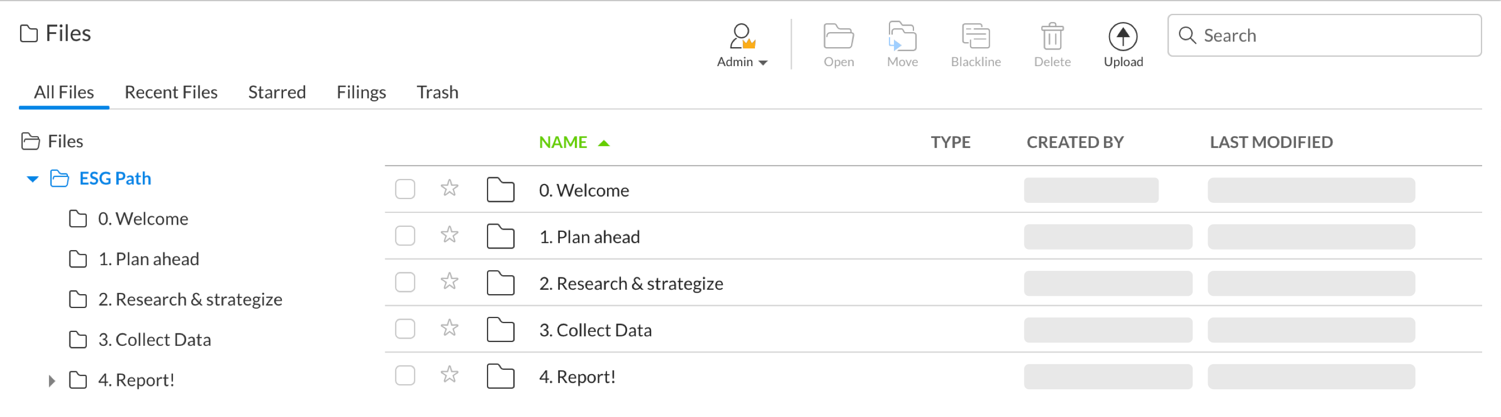Star the 3. Collect Data row
1501x417 pixels.
(x=449, y=328)
